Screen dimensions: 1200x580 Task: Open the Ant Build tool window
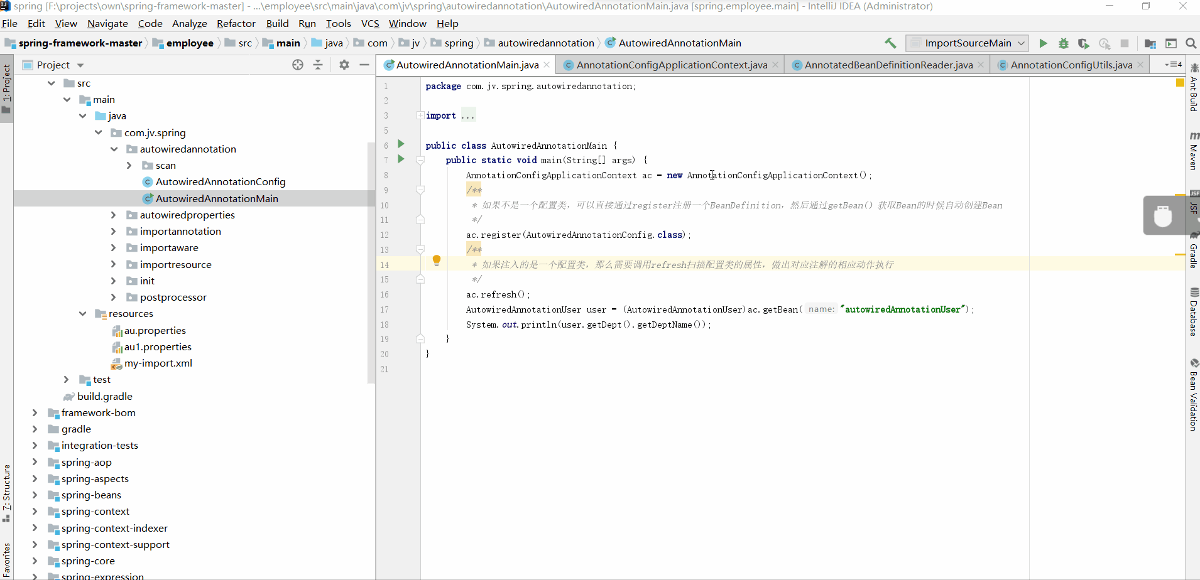[1193, 89]
